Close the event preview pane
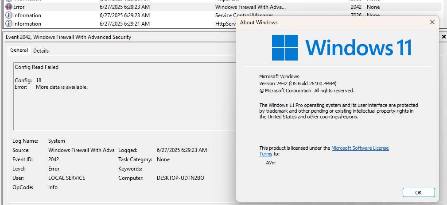 (x=443, y=37)
